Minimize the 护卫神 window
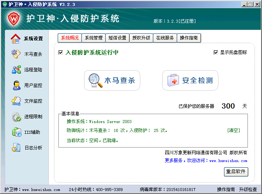 tap(244, 4)
